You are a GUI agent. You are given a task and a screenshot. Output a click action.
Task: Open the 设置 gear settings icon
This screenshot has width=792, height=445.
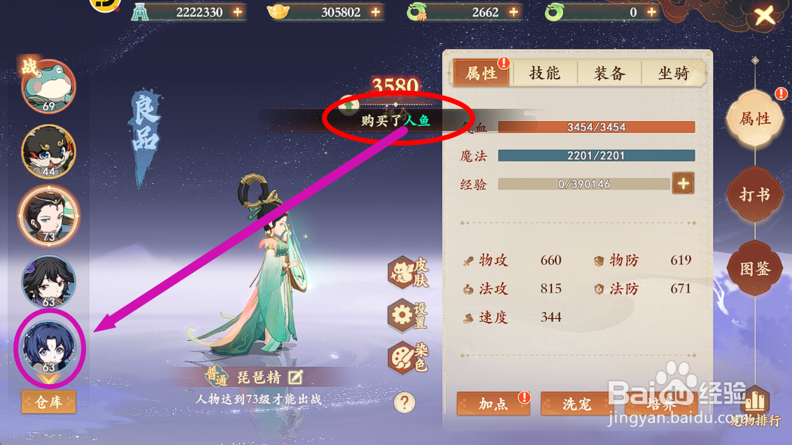408,316
